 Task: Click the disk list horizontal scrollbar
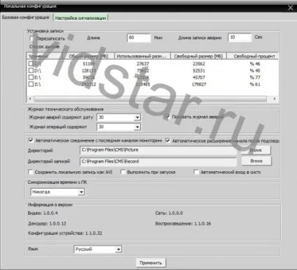[x=151, y=99]
